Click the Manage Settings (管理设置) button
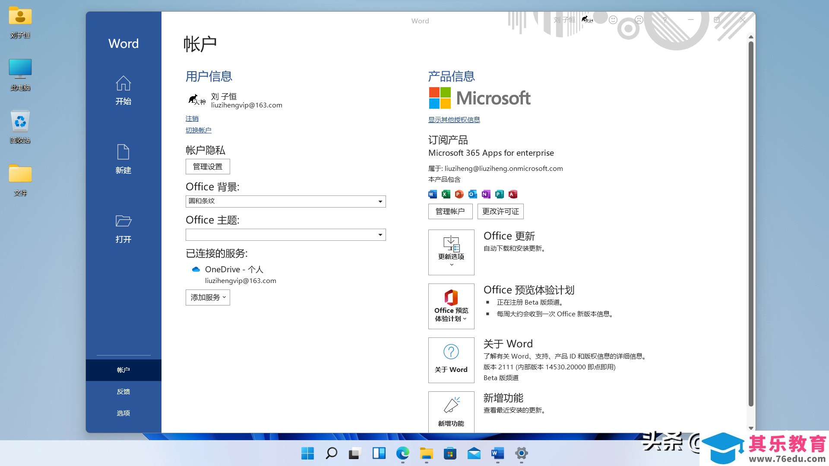The height and width of the screenshot is (466, 829). coord(208,167)
